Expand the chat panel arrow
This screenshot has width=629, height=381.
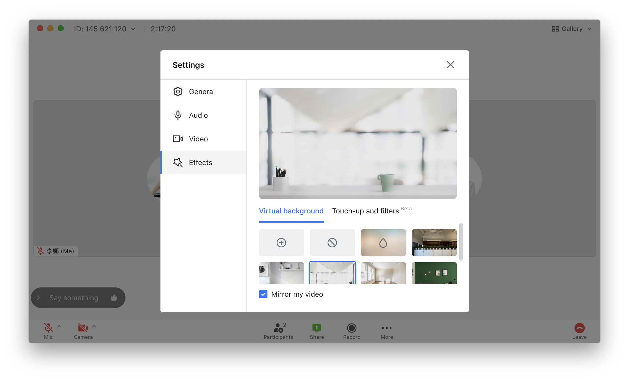point(38,298)
